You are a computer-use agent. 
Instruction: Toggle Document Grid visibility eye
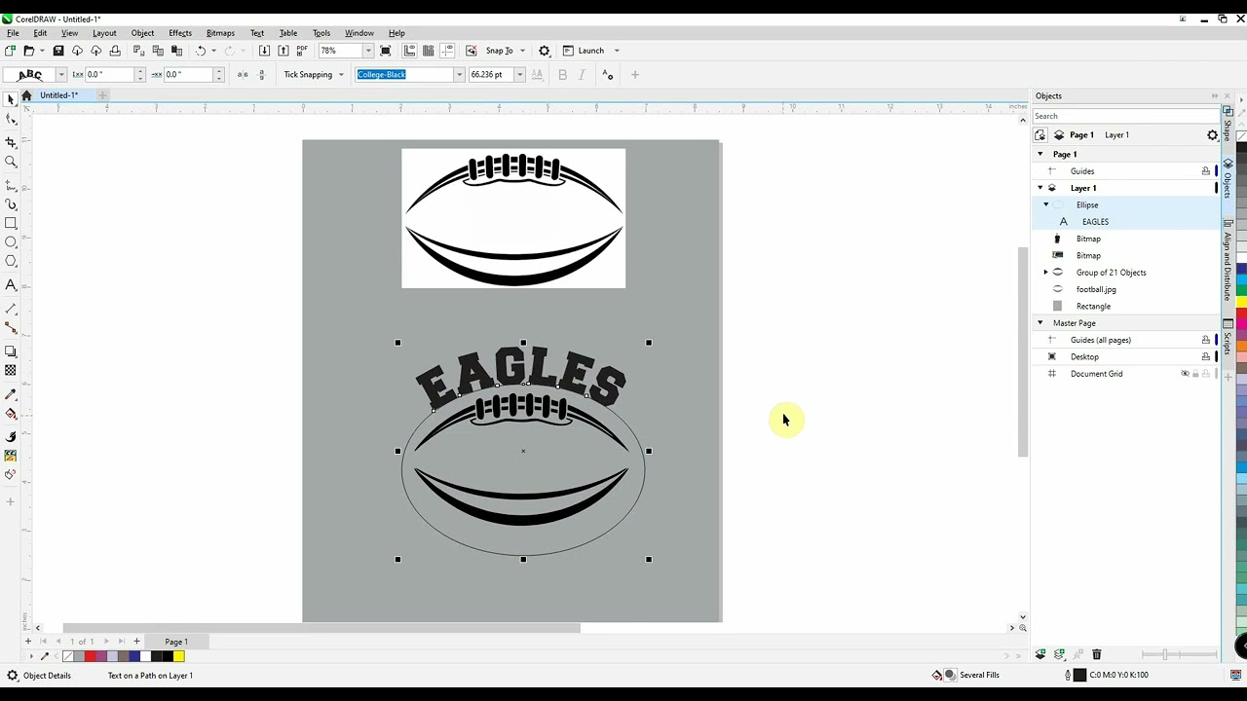(x=1185, y=374)
